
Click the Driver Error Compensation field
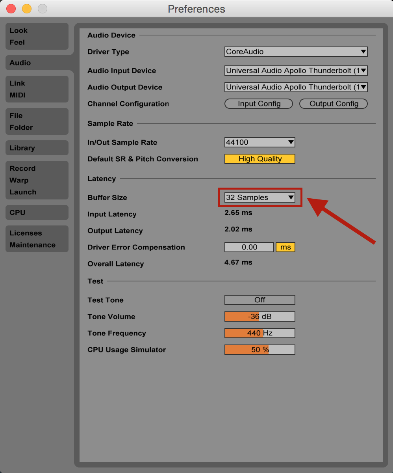(x=249, y=247)
